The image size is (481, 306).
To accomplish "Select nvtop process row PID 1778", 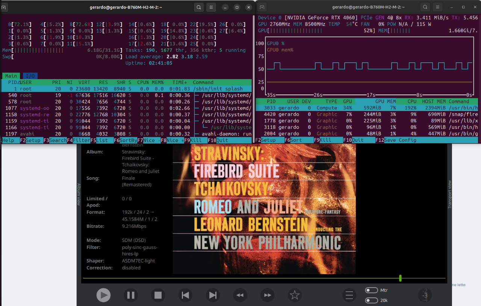I will tap(367, 121).
